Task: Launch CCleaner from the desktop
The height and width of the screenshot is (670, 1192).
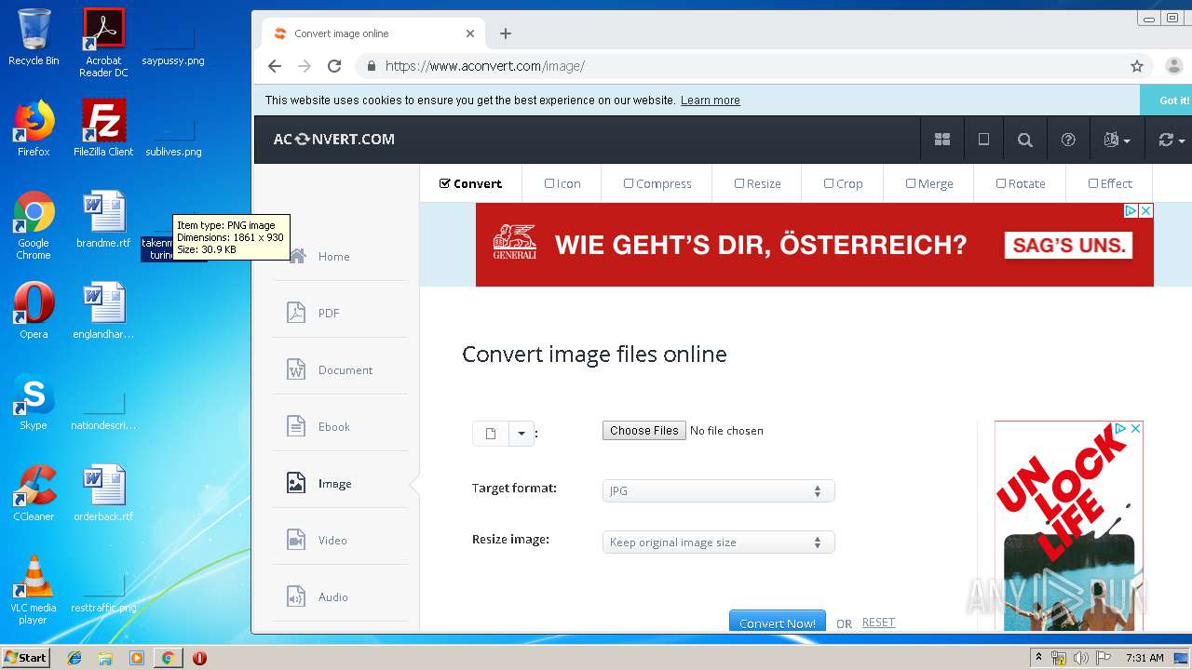Action: [34, 494]
